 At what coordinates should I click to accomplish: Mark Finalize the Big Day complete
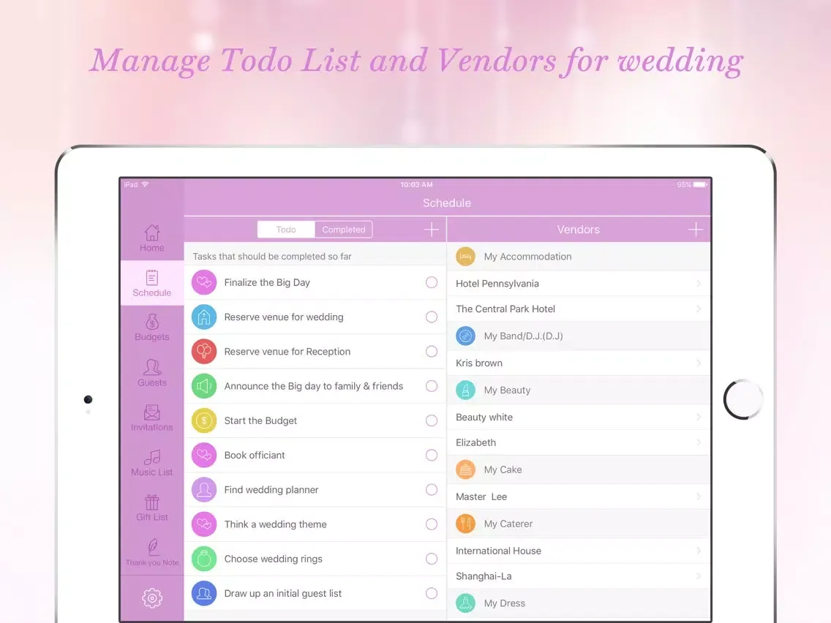(432, 282)
